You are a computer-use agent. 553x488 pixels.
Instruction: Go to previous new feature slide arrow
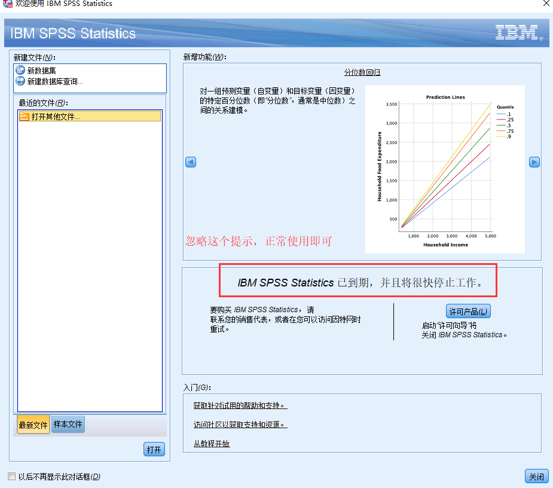coord(191,162)
